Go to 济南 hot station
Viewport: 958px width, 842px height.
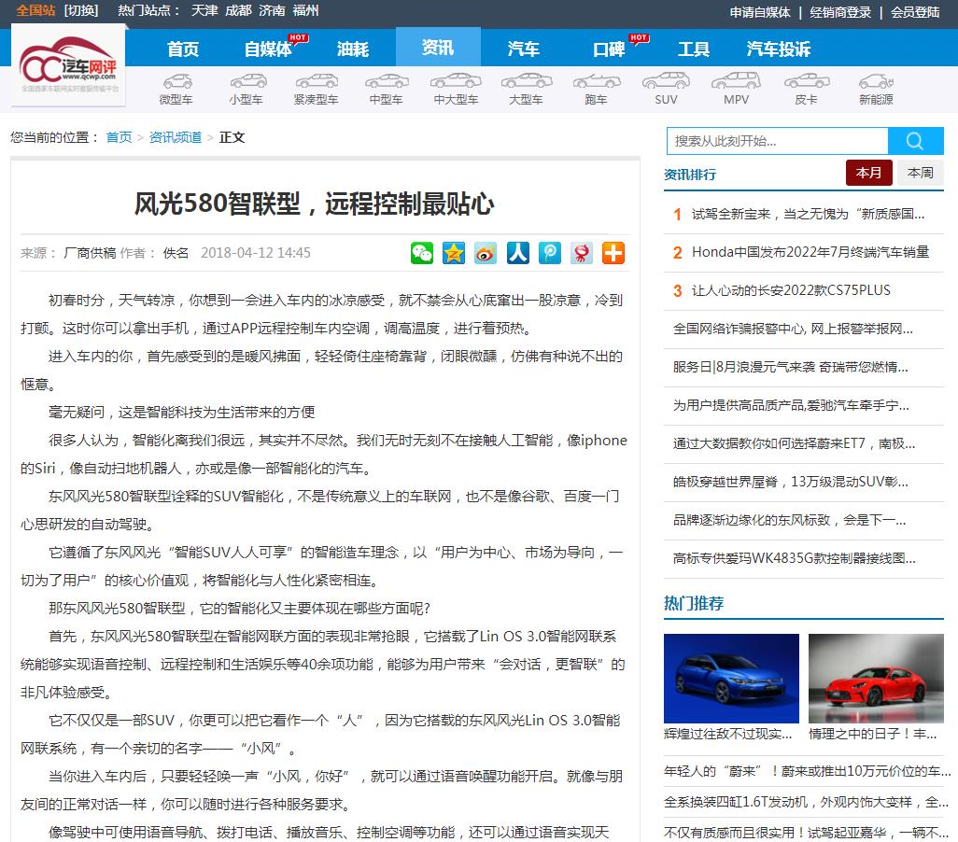point(272,11)
